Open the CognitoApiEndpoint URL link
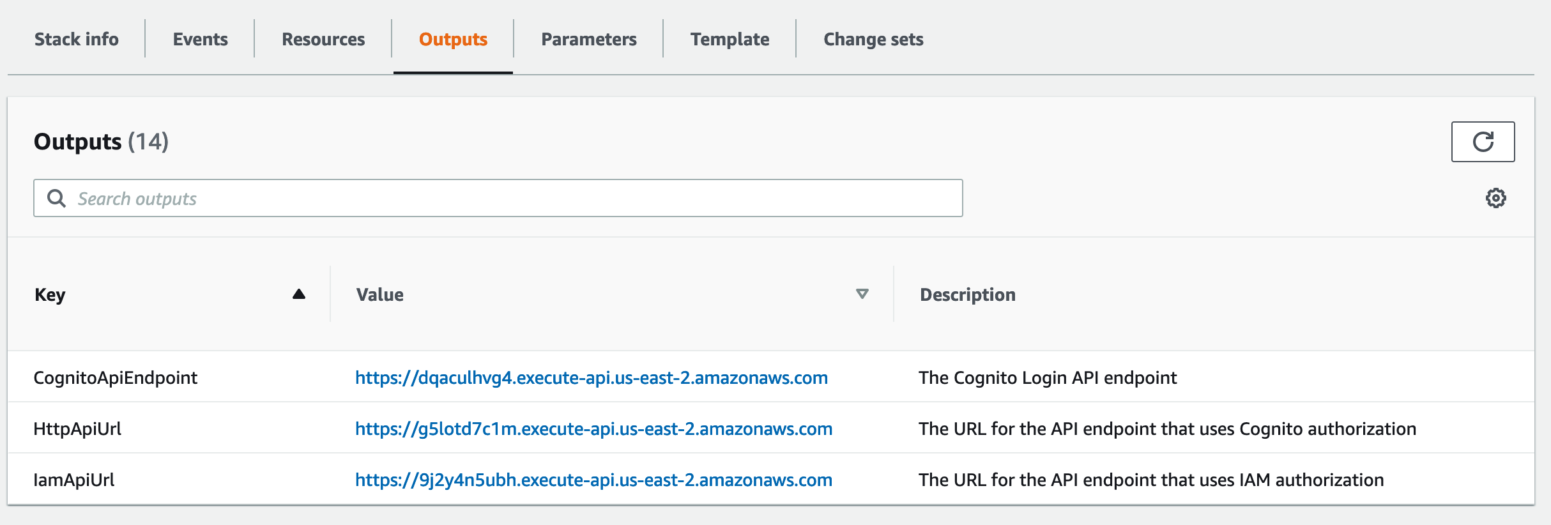Screen dimensions: 1551x525 (x=592, y=377)
